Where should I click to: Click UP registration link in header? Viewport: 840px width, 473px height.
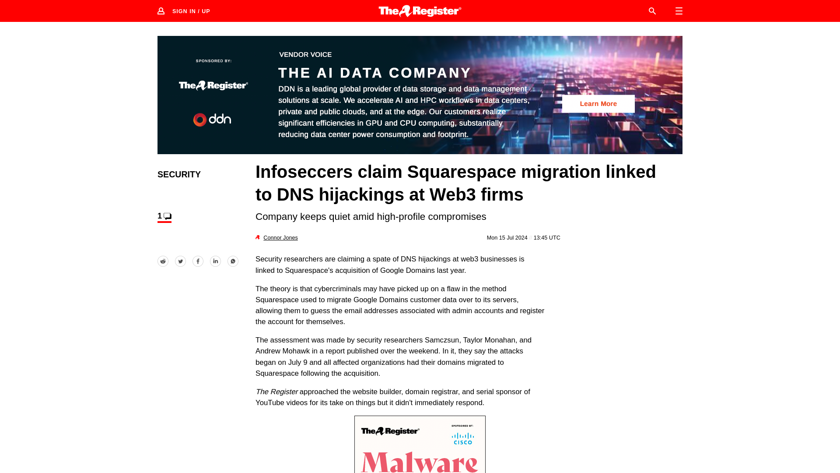[206, 11]
